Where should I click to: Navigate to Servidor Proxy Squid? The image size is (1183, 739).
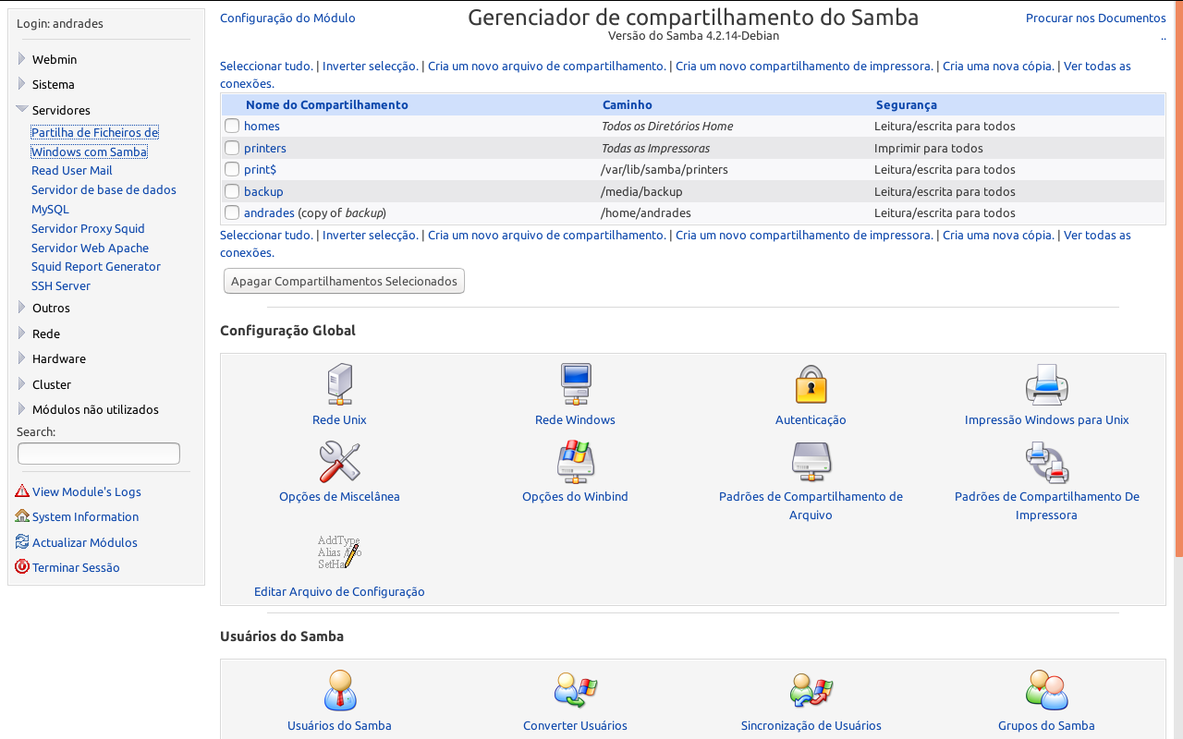pos(88,228)
